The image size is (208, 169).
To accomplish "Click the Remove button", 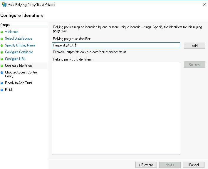I will coord(194,65).
